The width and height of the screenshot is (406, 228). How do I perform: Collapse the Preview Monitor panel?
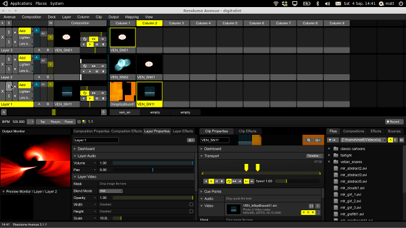(4, 192)
